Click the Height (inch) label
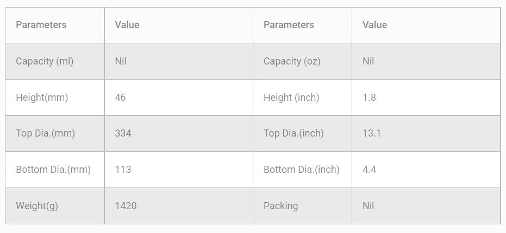The height and width of the screenshot is (233, 506). [291, 98]
